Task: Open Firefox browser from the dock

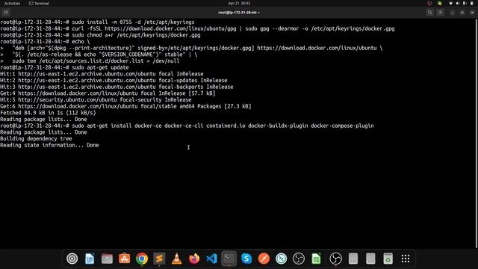Action: pyautogui.click(x=194, y=259)
